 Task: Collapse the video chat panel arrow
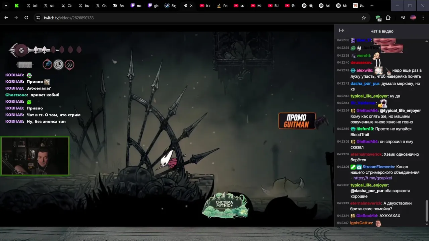pyautogui.click(x=341, y=30)
